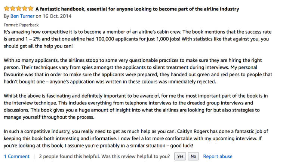Open Ben Turner's reviewer profile
Viewport: 283px width, 168px height.
coord(22,16)
